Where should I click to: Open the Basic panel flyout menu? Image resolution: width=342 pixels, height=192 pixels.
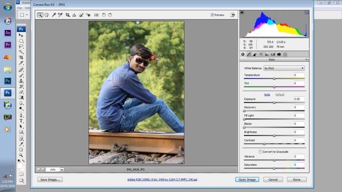pyautogui.click(x=306, y=59)
